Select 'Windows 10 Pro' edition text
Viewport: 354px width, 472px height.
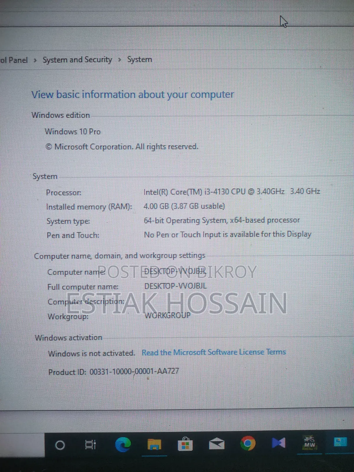[x=73, y=132]
